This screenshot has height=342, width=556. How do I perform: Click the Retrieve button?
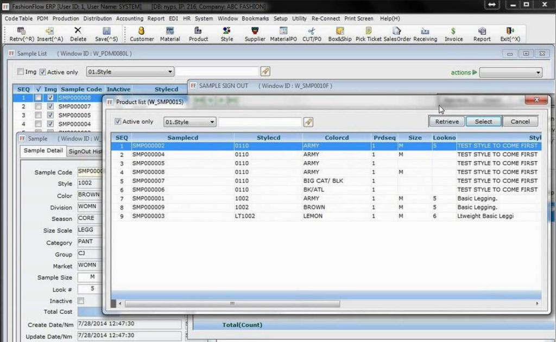tap(447, 122)
